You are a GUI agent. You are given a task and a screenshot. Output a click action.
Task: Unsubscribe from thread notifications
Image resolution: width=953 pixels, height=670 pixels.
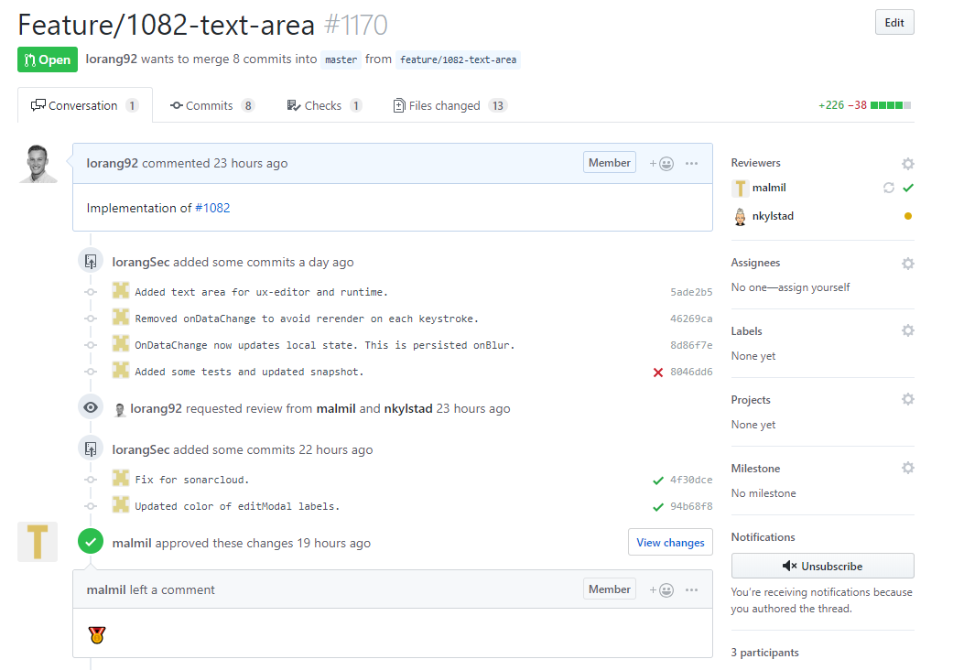[x=822, y=566]
